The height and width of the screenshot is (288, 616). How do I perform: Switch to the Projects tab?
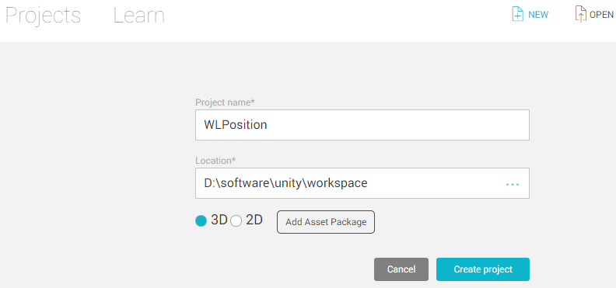point(43,16)
